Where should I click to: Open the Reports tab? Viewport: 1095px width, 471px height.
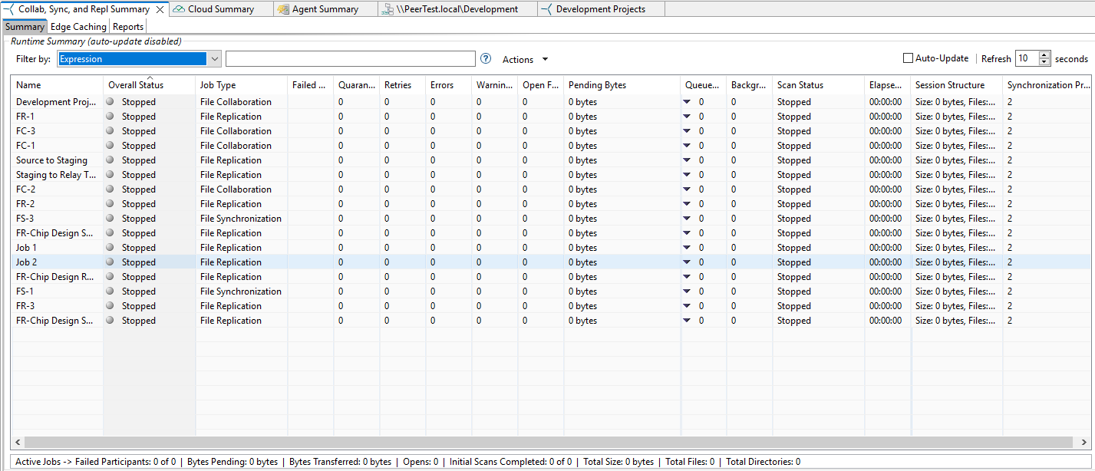point(128,27)
